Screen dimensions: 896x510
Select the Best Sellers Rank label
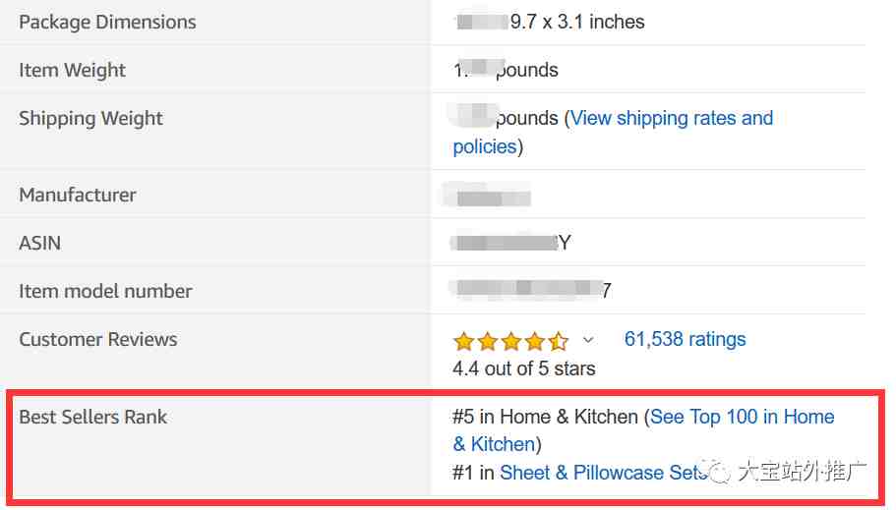93,417
